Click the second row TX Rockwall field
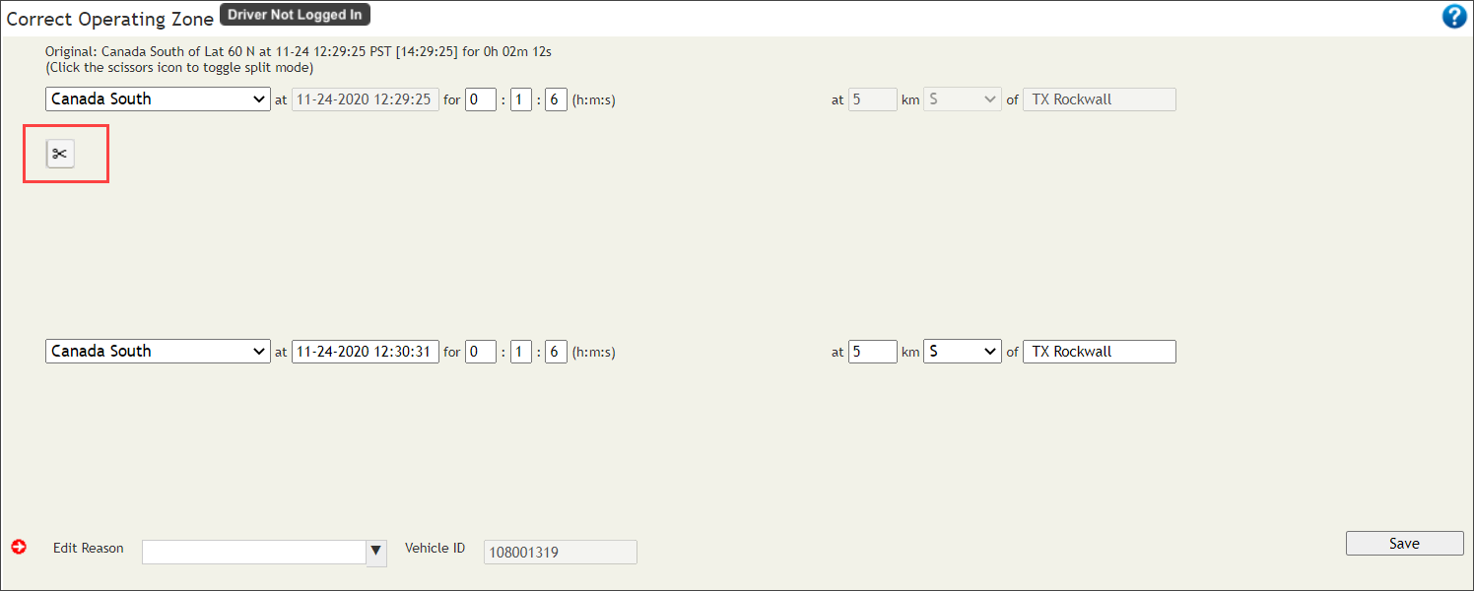 coord(1099,352)
